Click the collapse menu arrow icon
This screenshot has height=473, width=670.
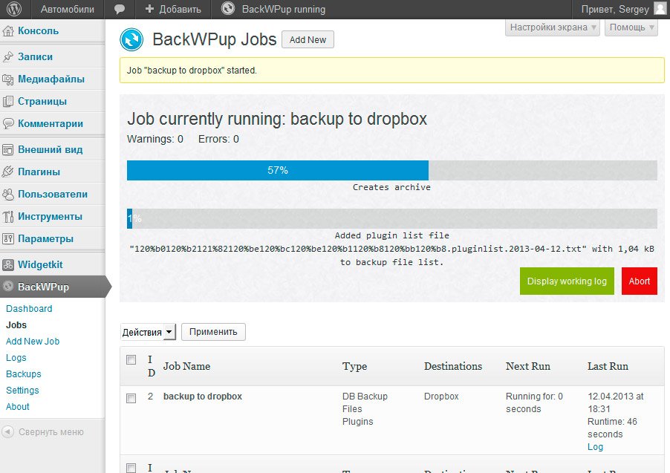(x=7, y=432)
